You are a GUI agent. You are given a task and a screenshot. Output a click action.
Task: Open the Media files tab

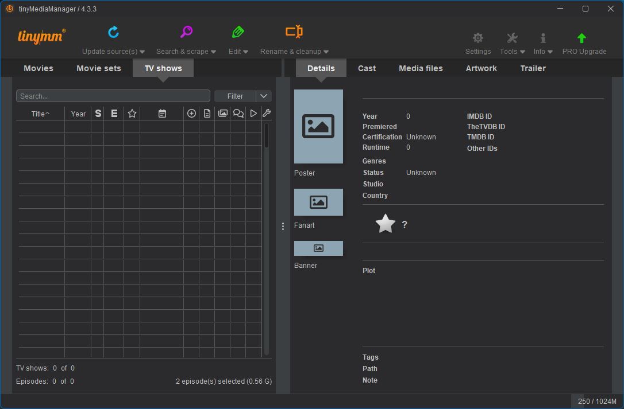tap(421, 68)
